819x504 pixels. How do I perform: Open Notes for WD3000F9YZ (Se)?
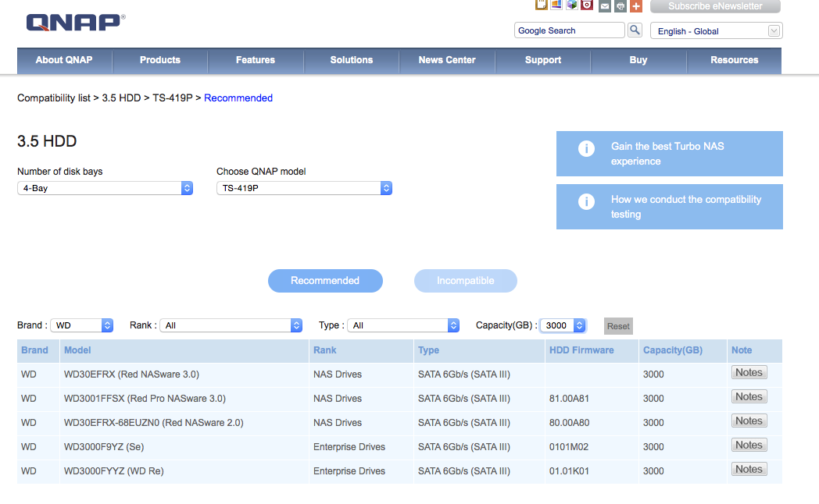pos(749,445)
